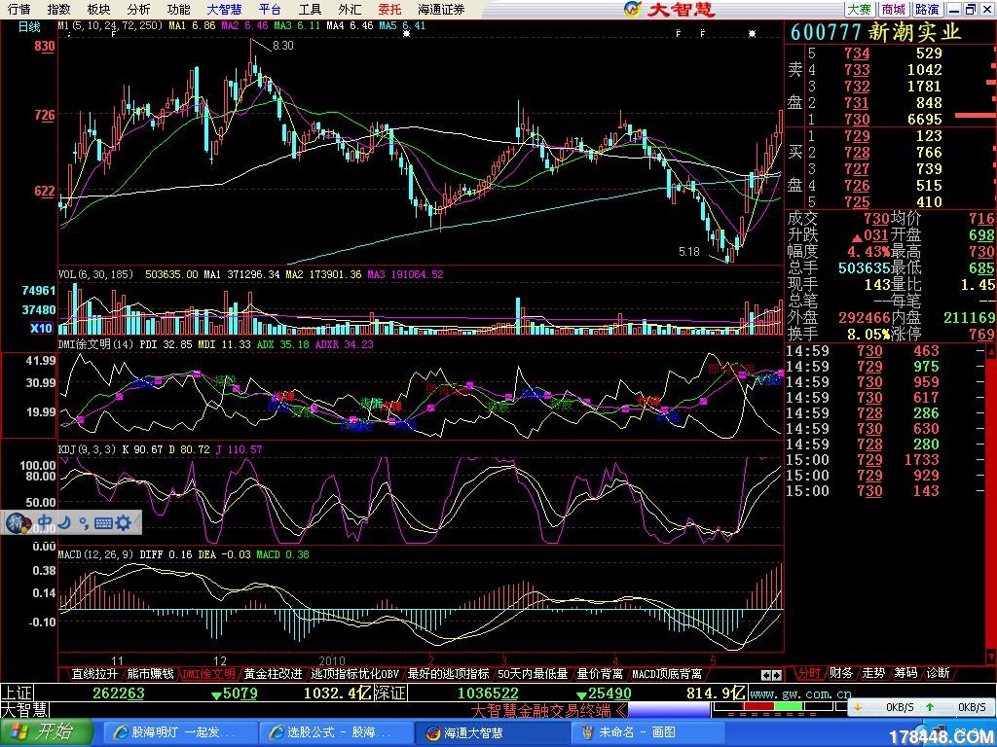Toggle Chinese/English mode 中 icon
997x747 pixels.
click(x=45, y=522)
